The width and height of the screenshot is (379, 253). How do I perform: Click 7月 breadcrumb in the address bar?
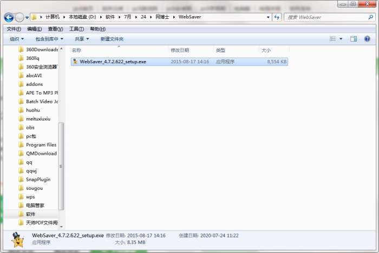[128, 17]
